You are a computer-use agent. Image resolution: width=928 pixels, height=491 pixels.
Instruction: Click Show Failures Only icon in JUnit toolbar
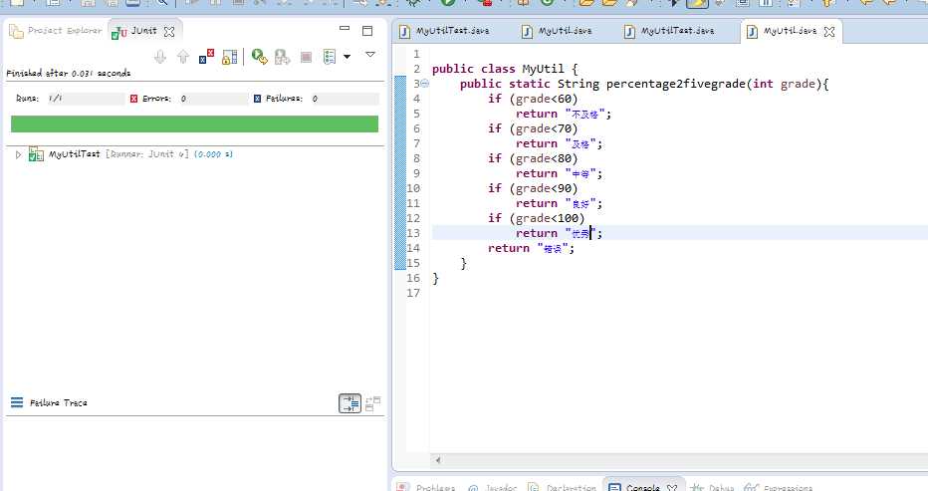click(x=206, y=57)
